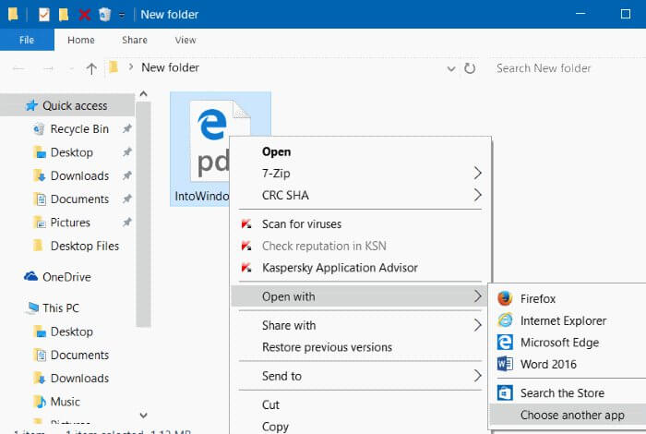The height and width of the screenshot is (434, 646).
Task: Switch to the Share ribbon tab
Action: pyautogui.click(x=135, y=40)
